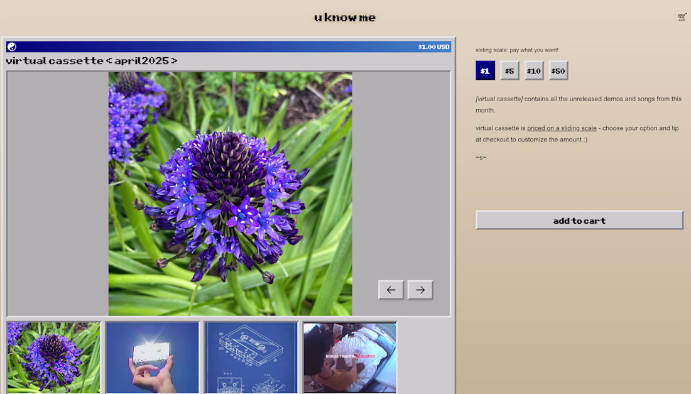The height and width of the screenshot is (394, 691).
Task: View the bonus tracks thumbnail
Action: pos(350,358)
